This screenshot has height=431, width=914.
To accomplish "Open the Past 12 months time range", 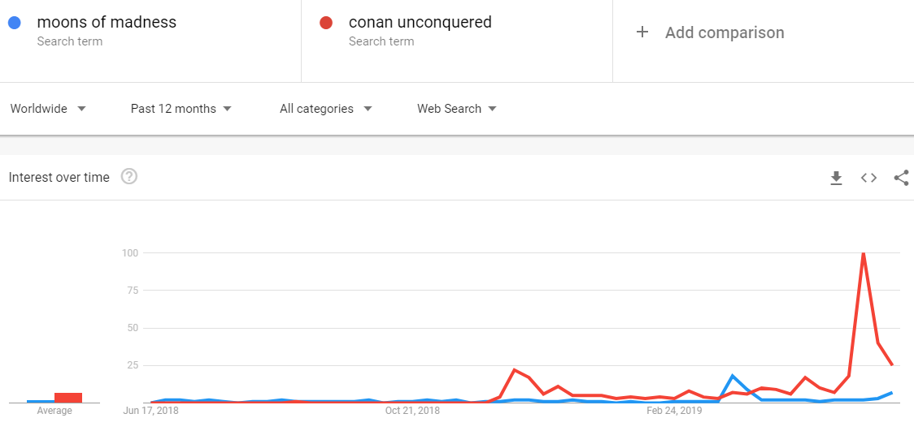I will (181, 109).
